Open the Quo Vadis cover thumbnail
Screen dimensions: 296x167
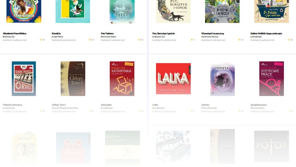point(73,148)
